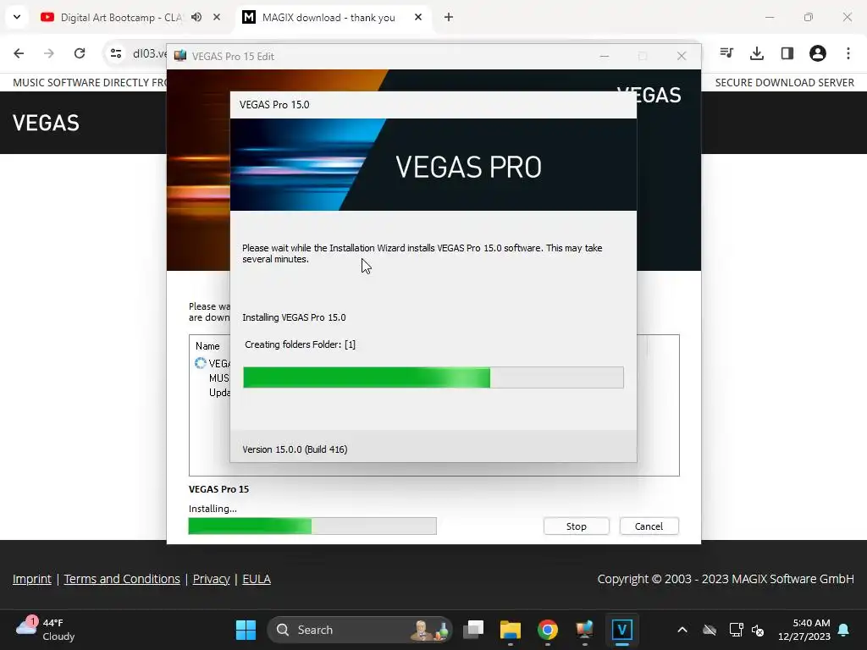Go back in Chrome history
The image size is (867, 650).
19,53
